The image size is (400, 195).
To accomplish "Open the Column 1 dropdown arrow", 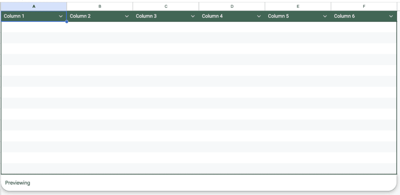I will 61,16.
